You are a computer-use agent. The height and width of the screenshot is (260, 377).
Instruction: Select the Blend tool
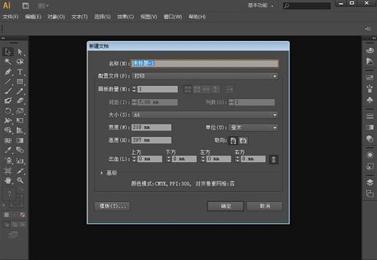point(20,150)
